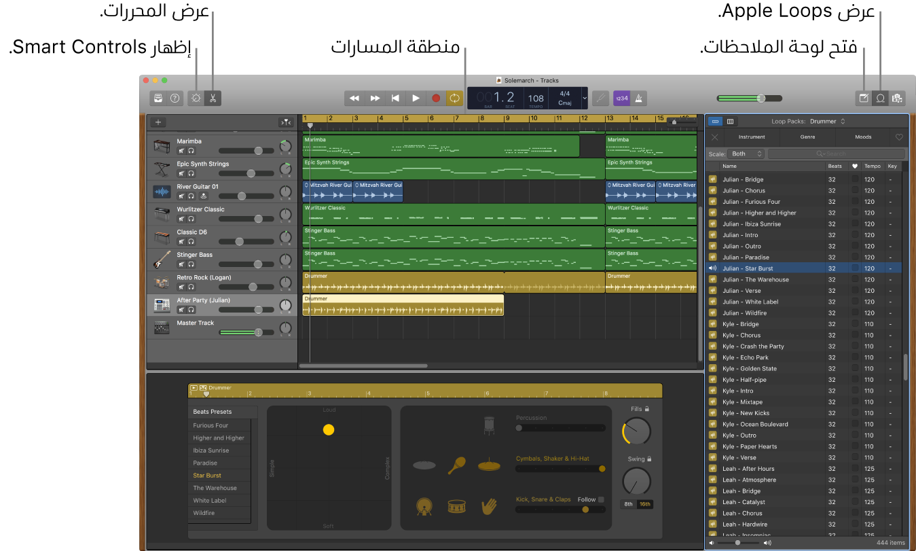
Task: Enable the metronome icon
Action: tap(638, 98)
